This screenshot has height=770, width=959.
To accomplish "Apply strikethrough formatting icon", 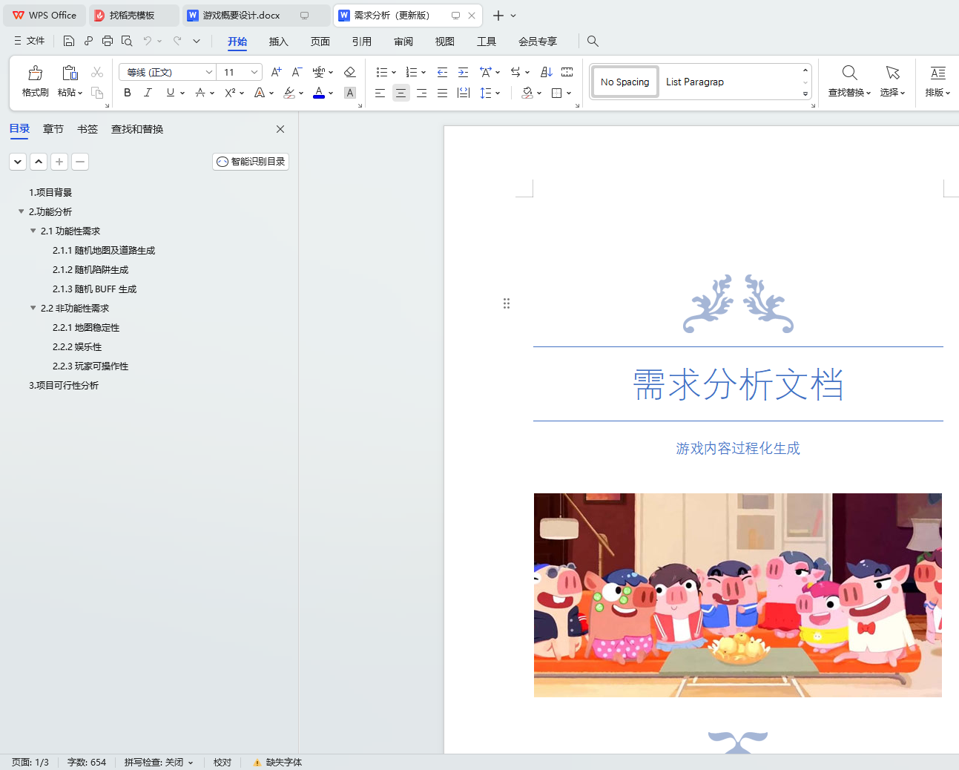I will (x=200, y=93).
